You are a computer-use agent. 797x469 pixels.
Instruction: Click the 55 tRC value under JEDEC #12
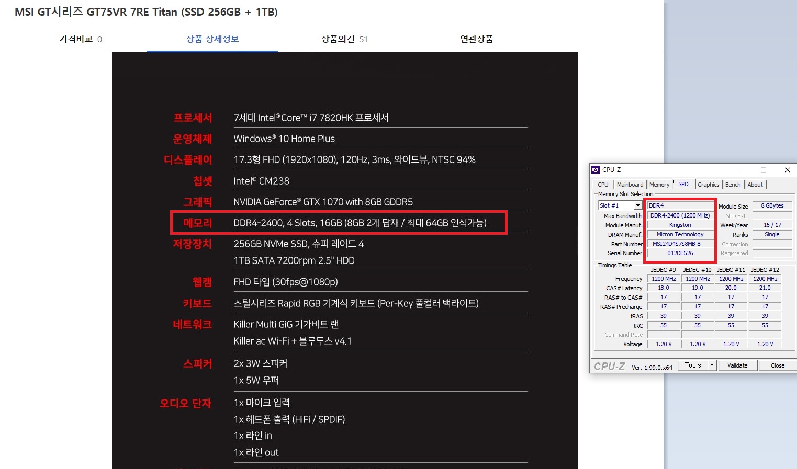point(765,325)
